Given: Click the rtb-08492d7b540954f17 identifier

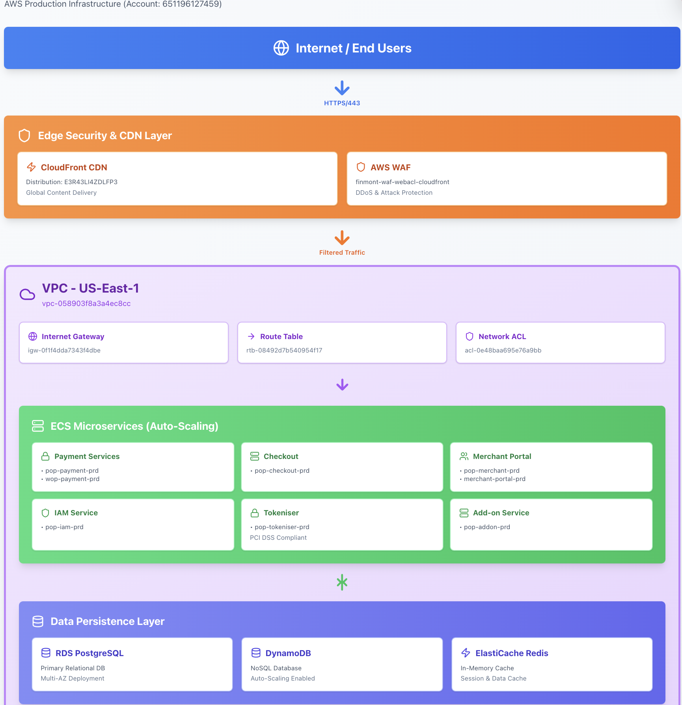Looking at the screenshot, I should tap(284, 350).
